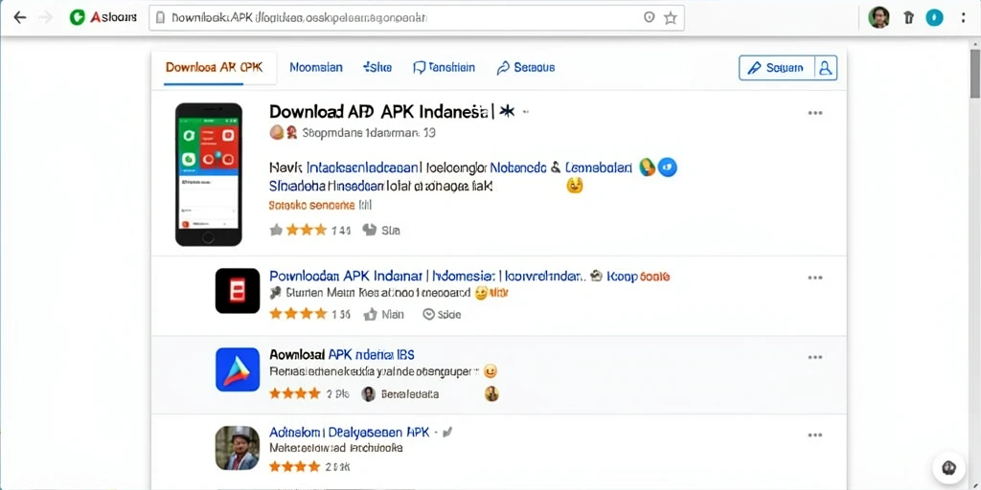This screenshot has height=490, width=981.
Task: Open the Adnalom Dealyaseaen APK link
Action: 349,432
